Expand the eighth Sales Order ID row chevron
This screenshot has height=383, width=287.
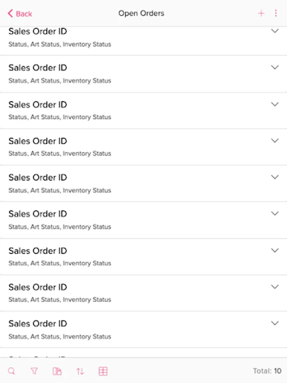coord(275,287)
